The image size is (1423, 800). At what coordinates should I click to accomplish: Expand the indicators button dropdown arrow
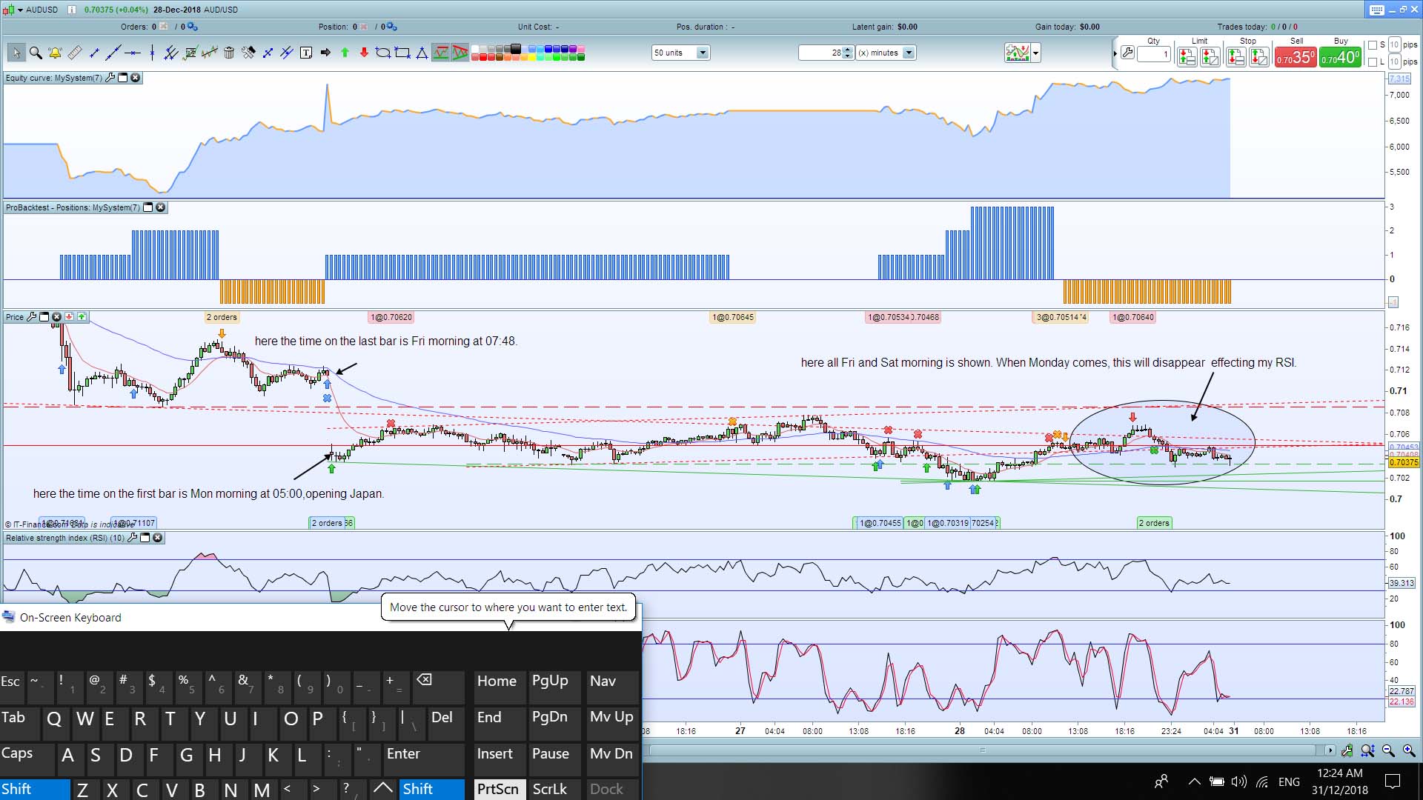(1036, 53)
